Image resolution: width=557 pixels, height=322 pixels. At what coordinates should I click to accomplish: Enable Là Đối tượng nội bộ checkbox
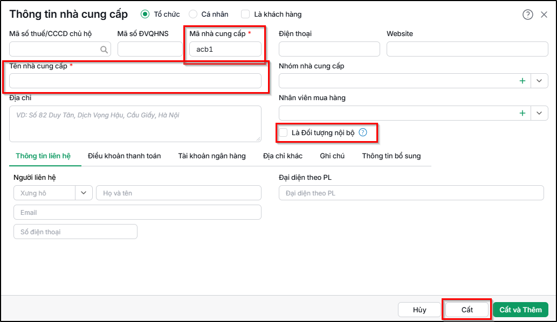(x=283, y=132)
